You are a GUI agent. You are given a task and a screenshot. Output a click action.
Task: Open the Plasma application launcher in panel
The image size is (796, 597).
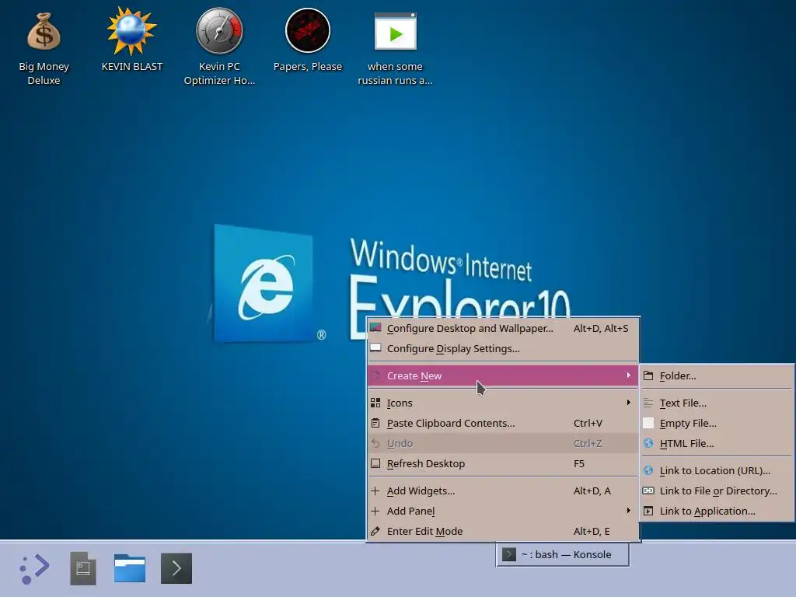[x=34, y=568]
